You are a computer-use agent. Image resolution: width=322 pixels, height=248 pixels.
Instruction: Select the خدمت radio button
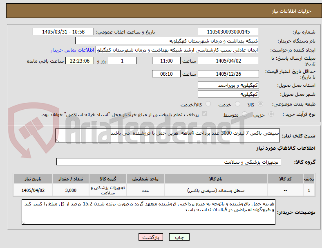click(237, 104)
